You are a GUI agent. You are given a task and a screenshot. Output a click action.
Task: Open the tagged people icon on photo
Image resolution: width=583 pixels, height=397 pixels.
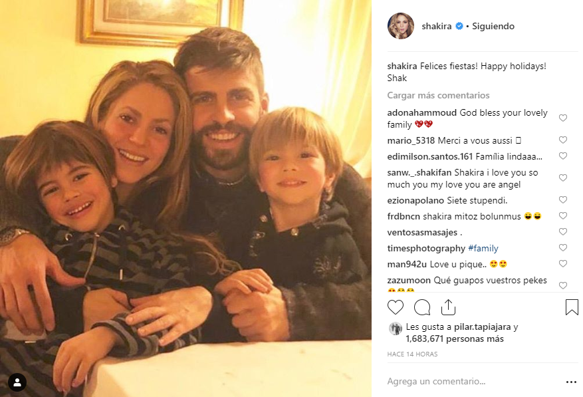click(x=17, y=382)
